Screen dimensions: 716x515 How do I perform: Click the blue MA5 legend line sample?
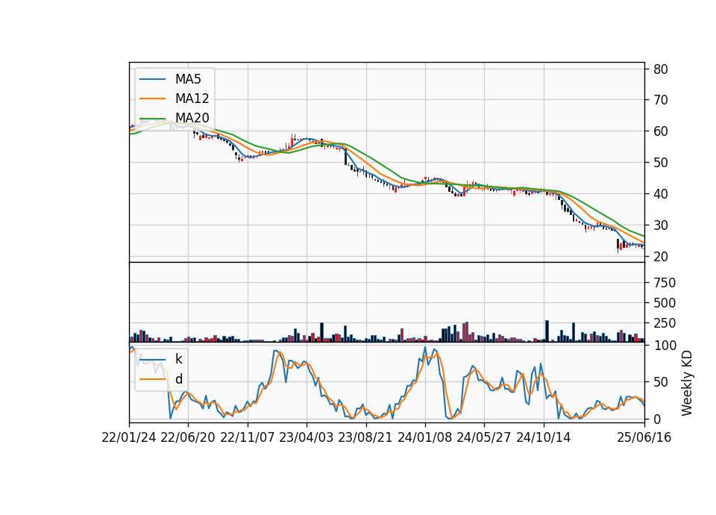(x=152, y=79)
